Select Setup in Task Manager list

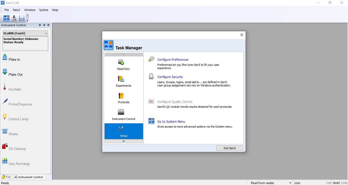point(124,131)
